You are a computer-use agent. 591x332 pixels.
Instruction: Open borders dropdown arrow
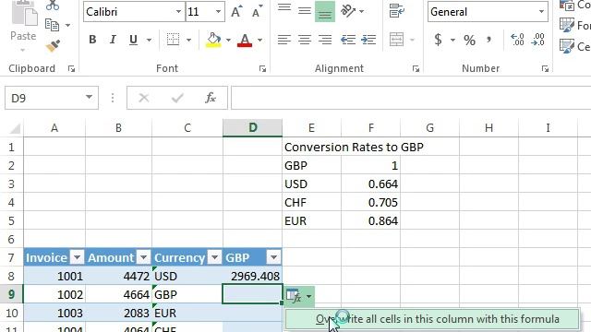pos(188,40)
